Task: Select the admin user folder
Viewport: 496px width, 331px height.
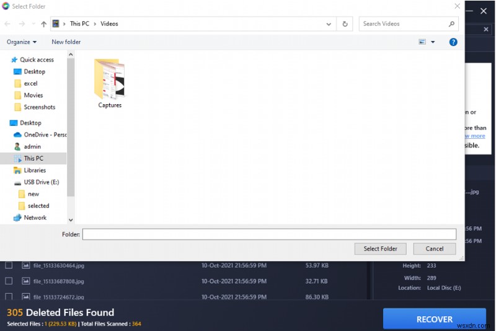Action: click(32, 147)
